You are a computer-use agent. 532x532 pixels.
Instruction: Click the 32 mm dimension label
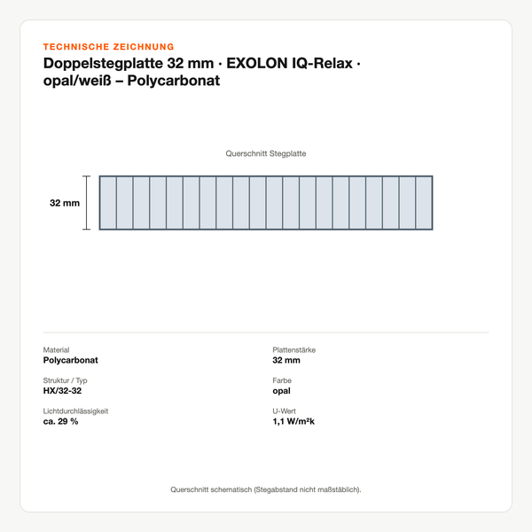click(x=65, y=203)
